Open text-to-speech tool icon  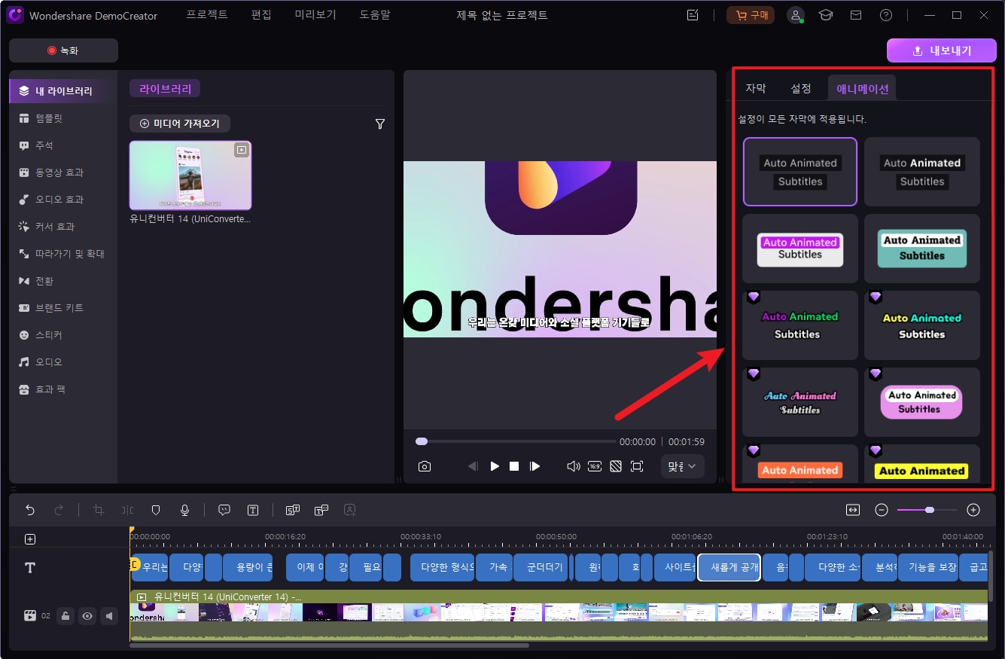(321, 510)
